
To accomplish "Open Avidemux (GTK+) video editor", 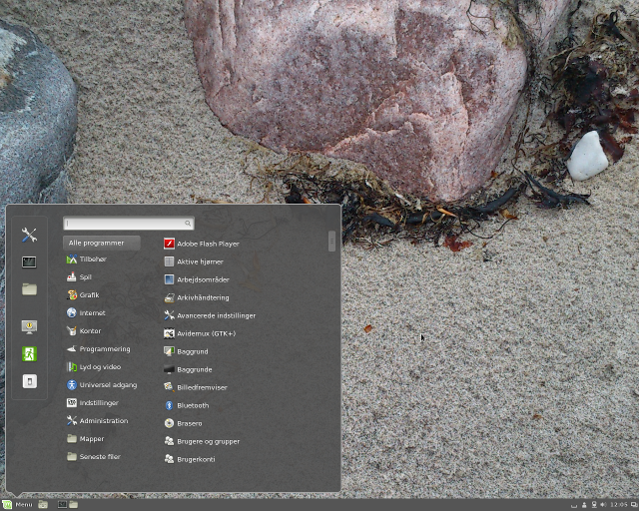I will pos(205,333).
